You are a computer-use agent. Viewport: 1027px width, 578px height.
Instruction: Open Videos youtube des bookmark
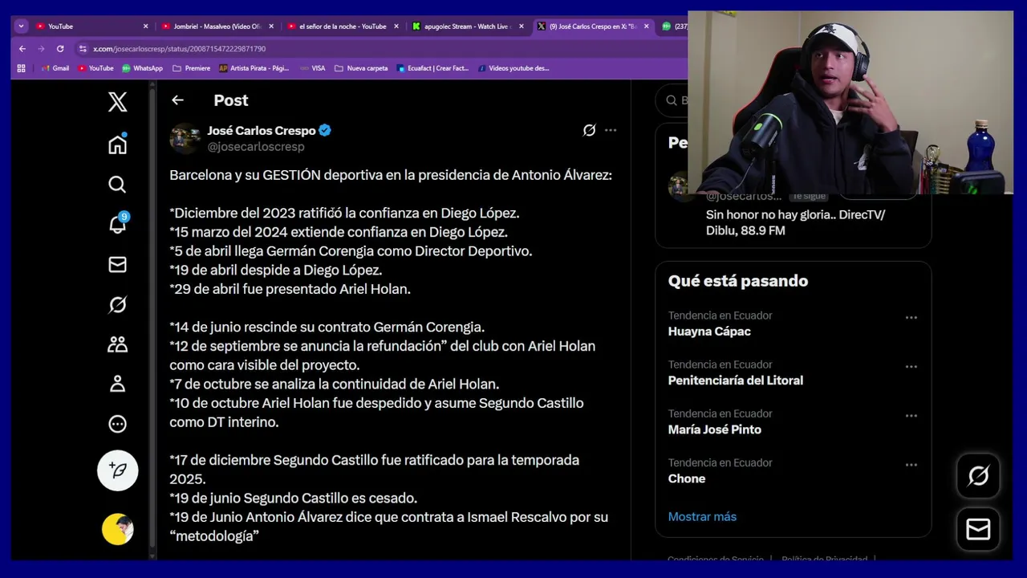coord(513,68)
